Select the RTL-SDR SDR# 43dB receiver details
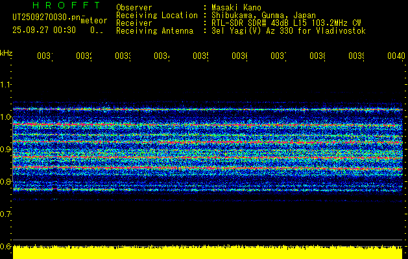The width and height of the screenshot is (408, 259). (286, 23)
